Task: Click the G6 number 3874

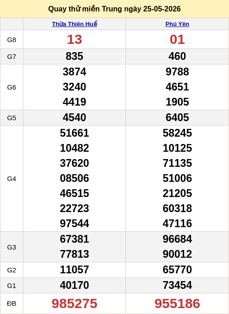Action: 75,72
